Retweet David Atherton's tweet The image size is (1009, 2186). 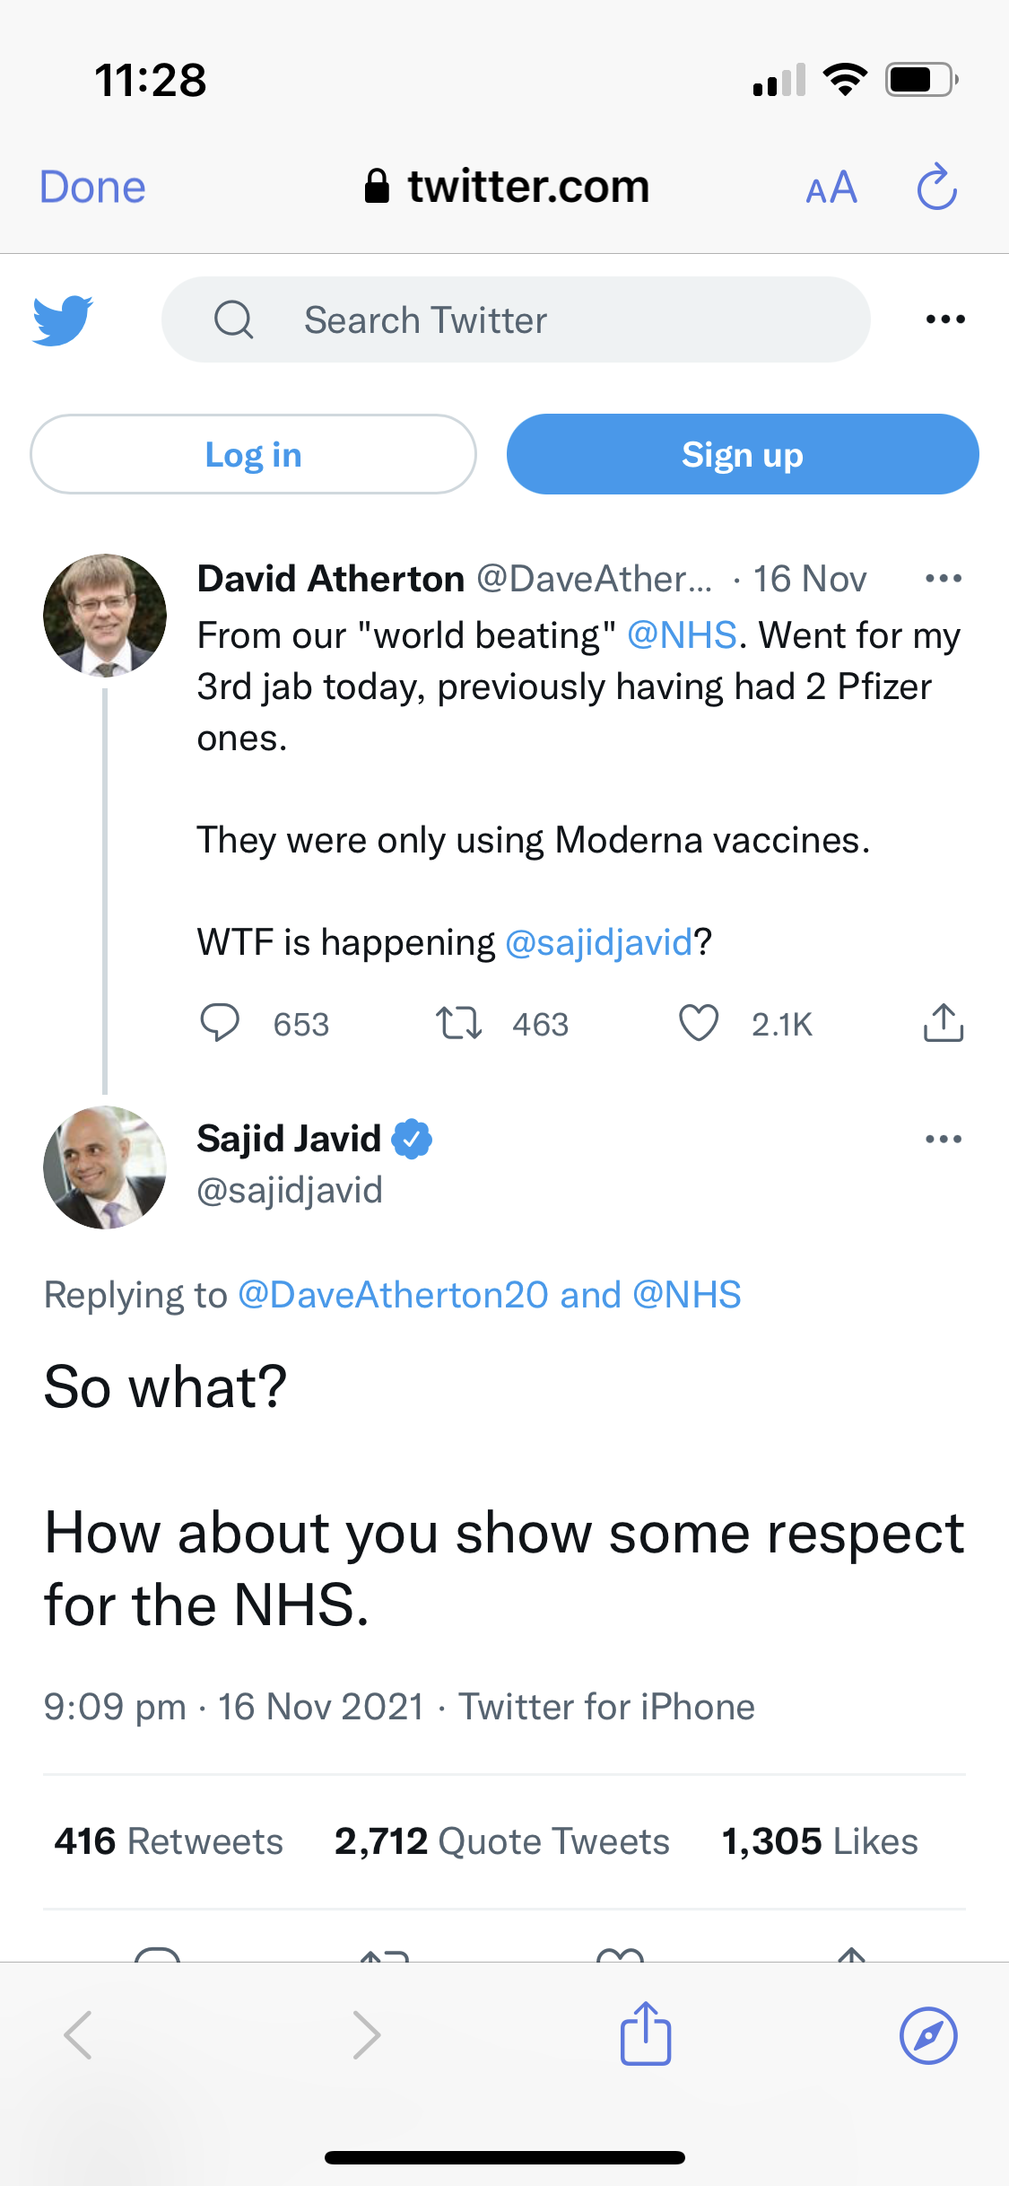point(459,1023)
